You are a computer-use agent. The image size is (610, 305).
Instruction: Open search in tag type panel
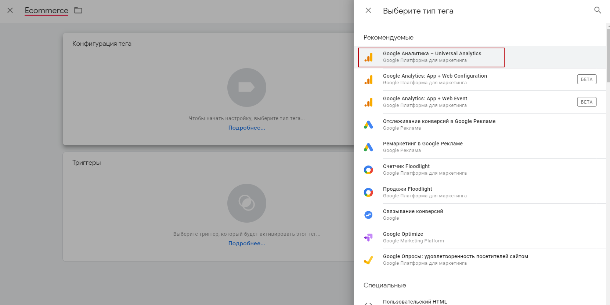pos(598,10)
